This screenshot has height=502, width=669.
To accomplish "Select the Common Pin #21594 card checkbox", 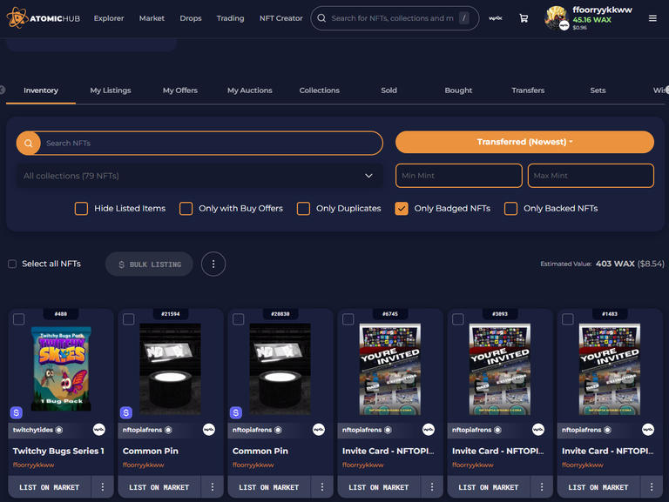I will [128, 319].
